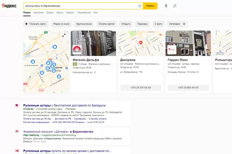Open the "Карты" tab
232x154 pixels.
click(60, 13)
